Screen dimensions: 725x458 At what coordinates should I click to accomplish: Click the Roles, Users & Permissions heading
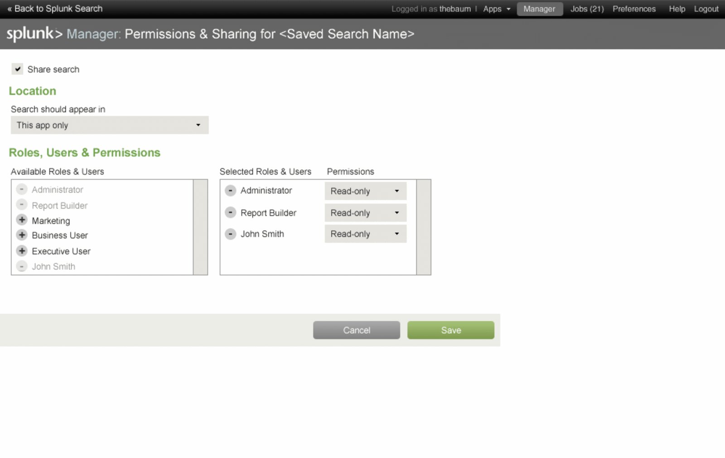[85, 153]
